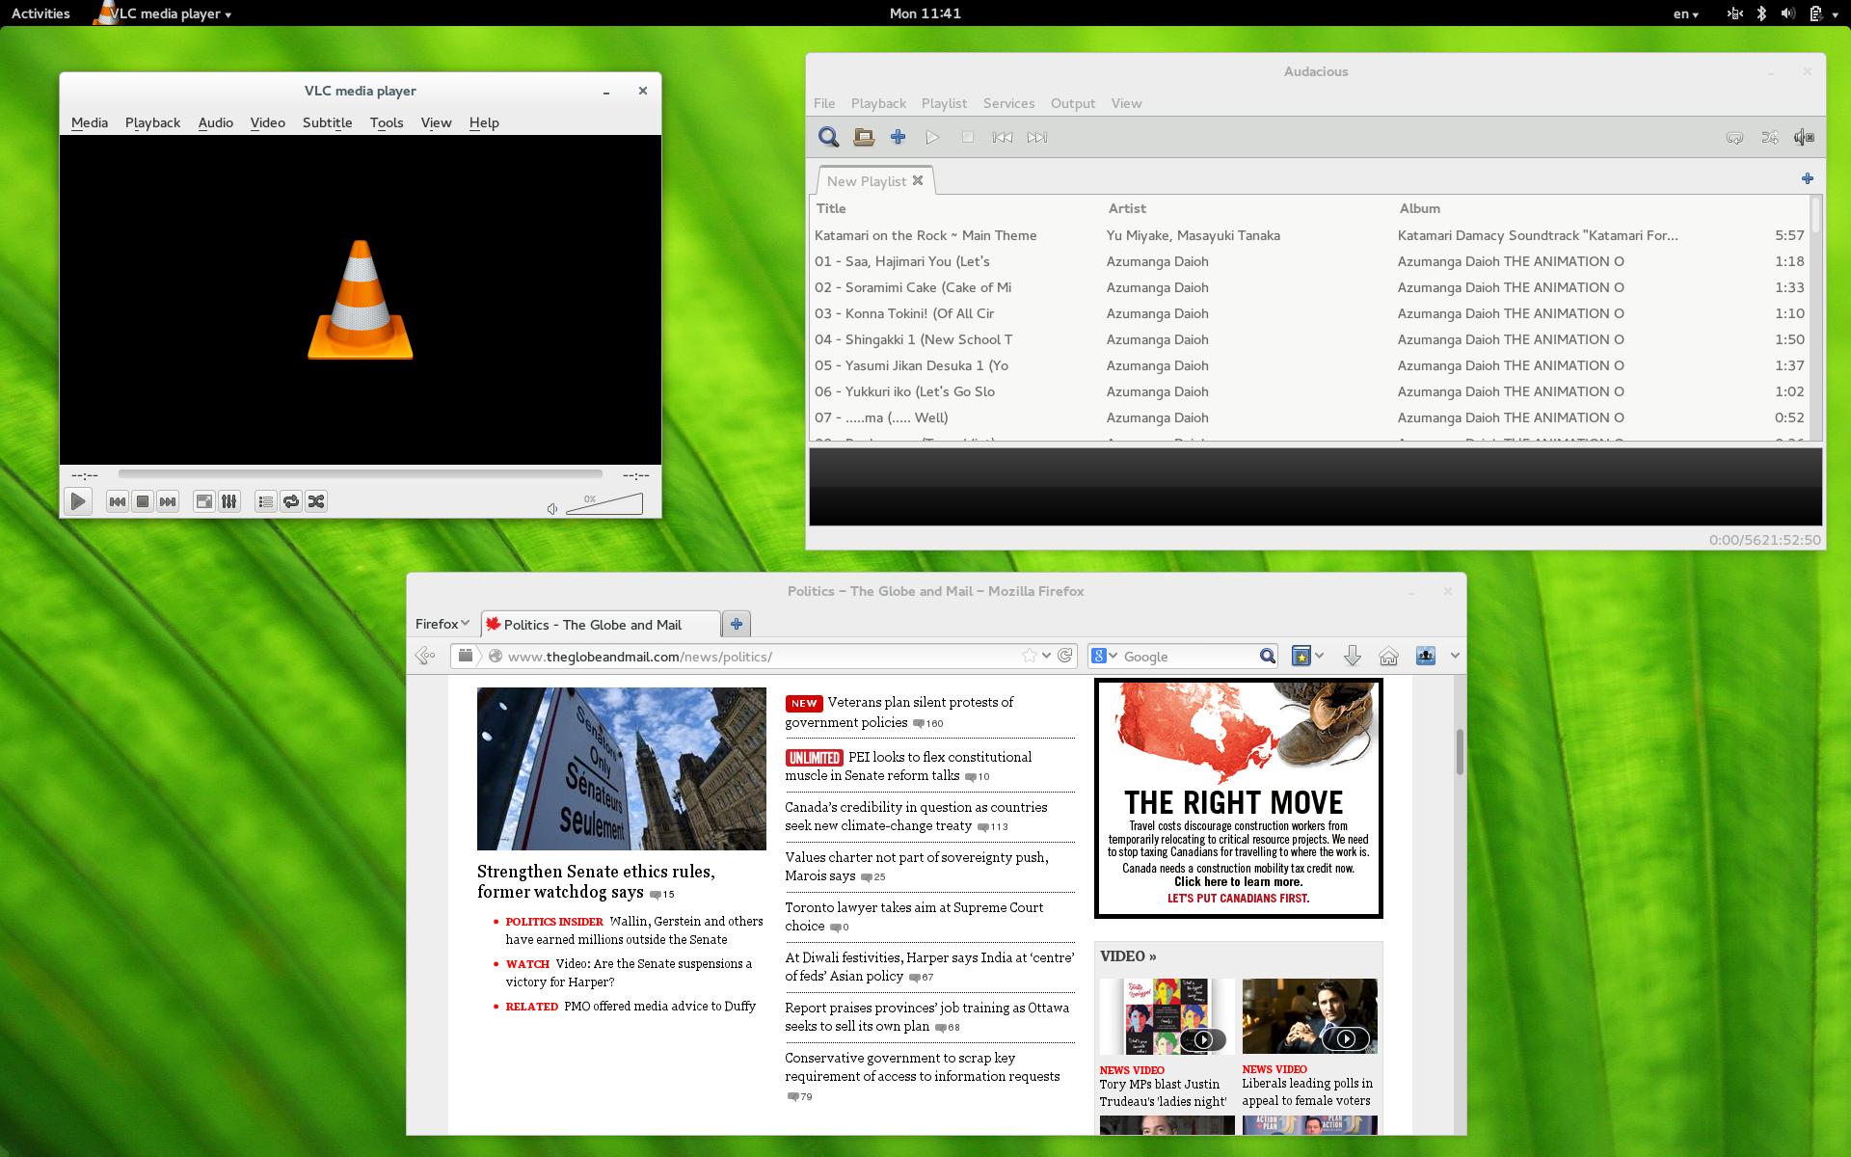Click Audacious open files folder icon

point(864,137)
